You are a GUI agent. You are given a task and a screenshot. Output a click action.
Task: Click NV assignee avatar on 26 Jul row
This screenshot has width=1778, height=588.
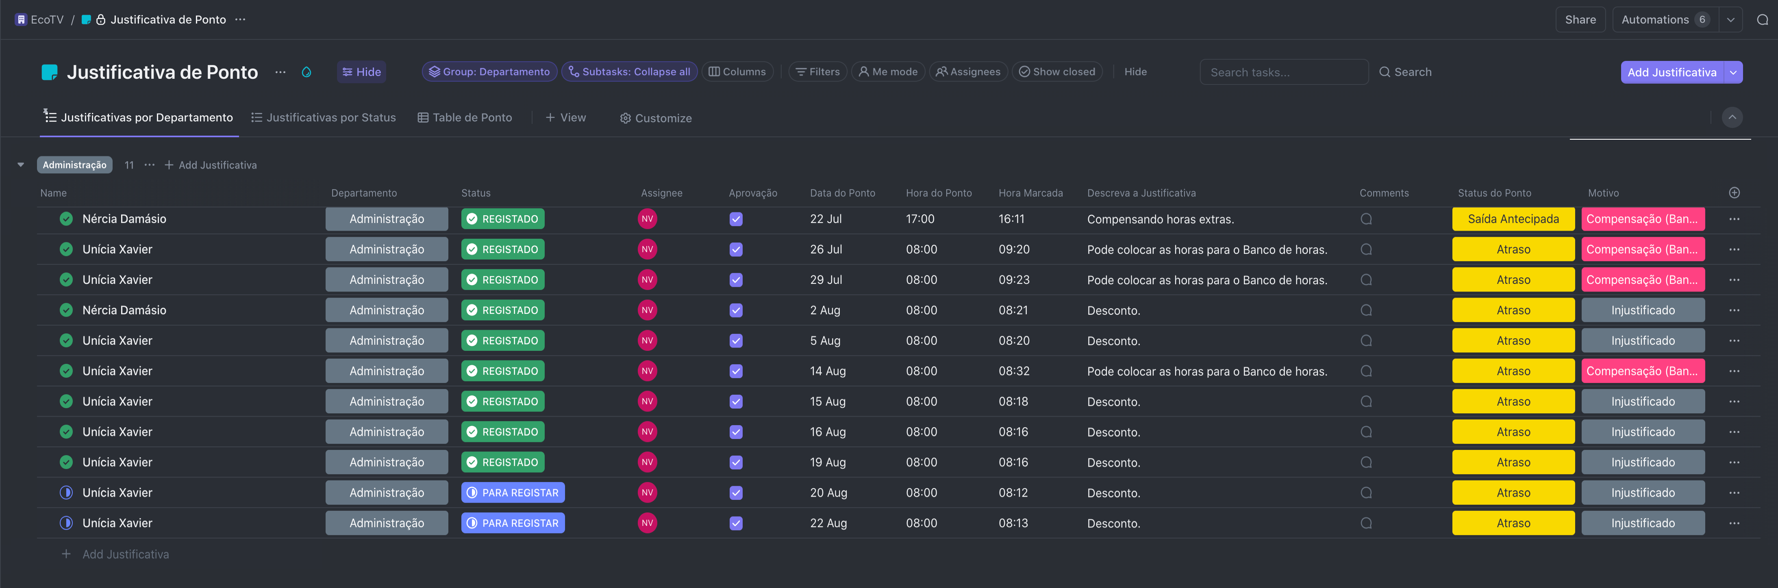pos(647,250)
